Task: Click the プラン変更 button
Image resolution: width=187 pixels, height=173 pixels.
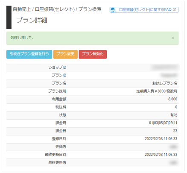Action: 65,54
